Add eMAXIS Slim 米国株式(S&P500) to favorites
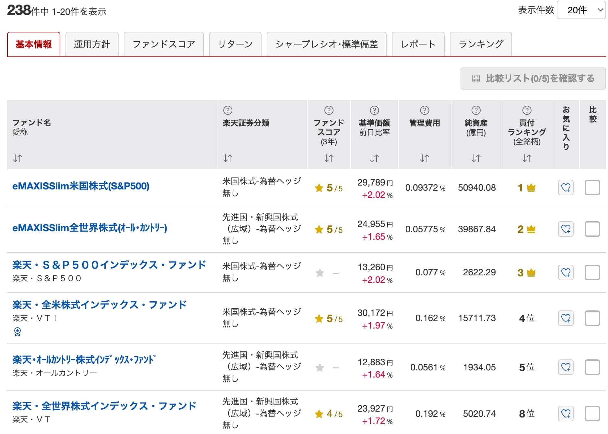The height and width of the screenshot is (434, 608). [566, 187]
